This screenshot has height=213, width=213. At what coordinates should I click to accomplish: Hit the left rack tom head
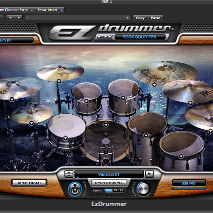(86, 91)
